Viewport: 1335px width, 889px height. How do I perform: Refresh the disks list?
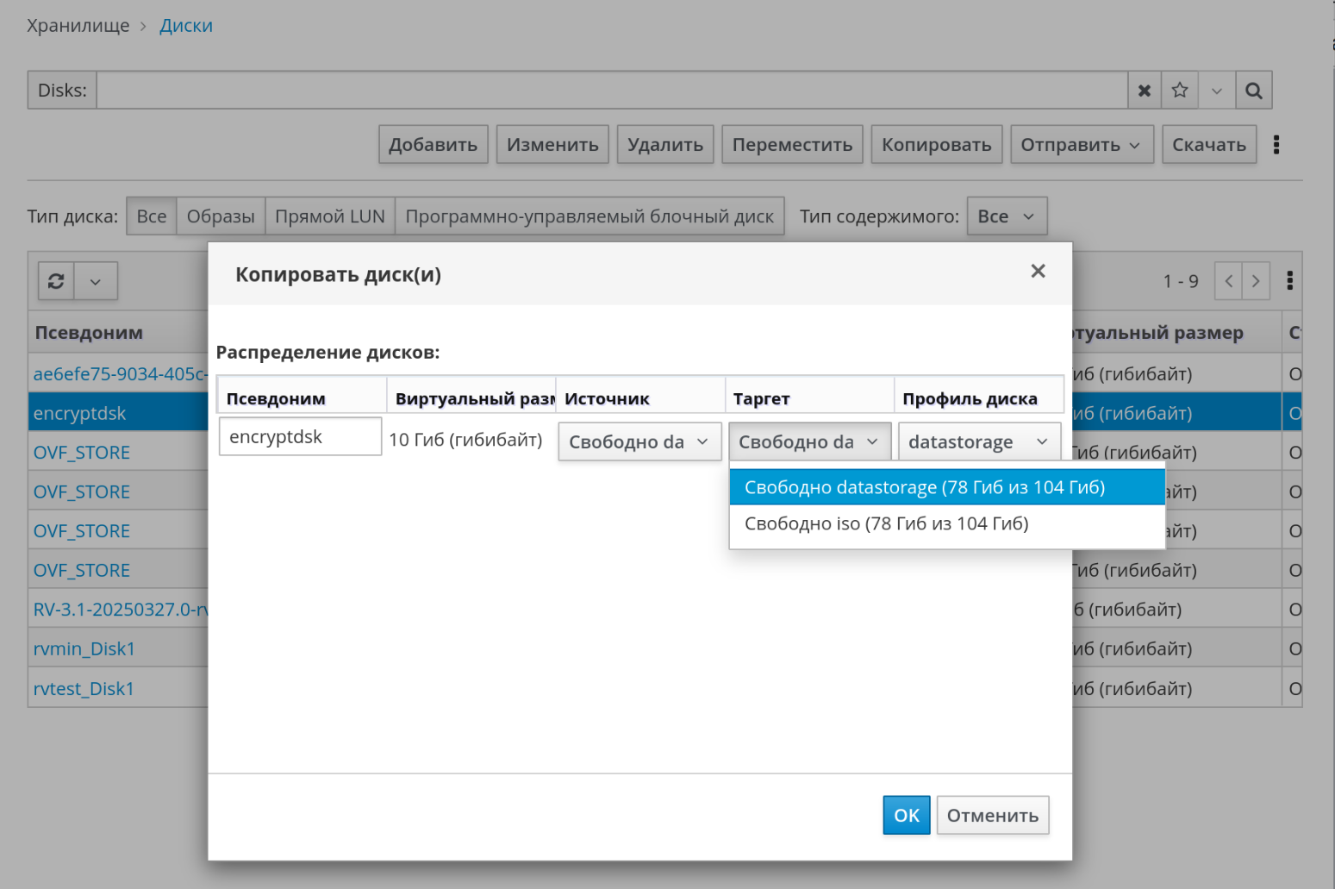point(56,281)
